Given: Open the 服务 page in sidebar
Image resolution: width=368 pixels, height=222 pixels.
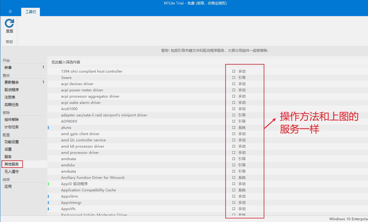Looking at the screenshot, I should 8,157.
